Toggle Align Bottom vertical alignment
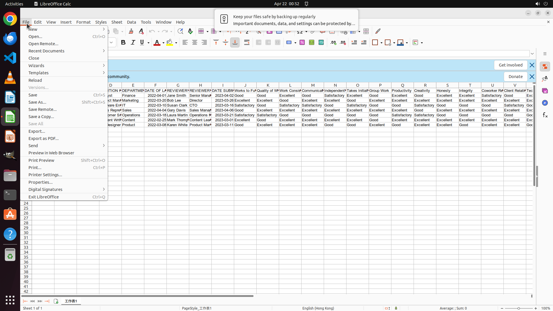Viewport: 553px width, 311px height. tap(235, 43)
